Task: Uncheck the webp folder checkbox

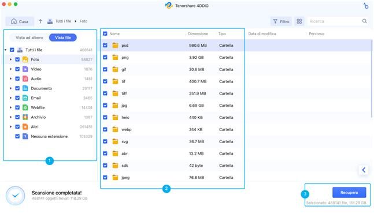Action: click(x=105, y=129)
